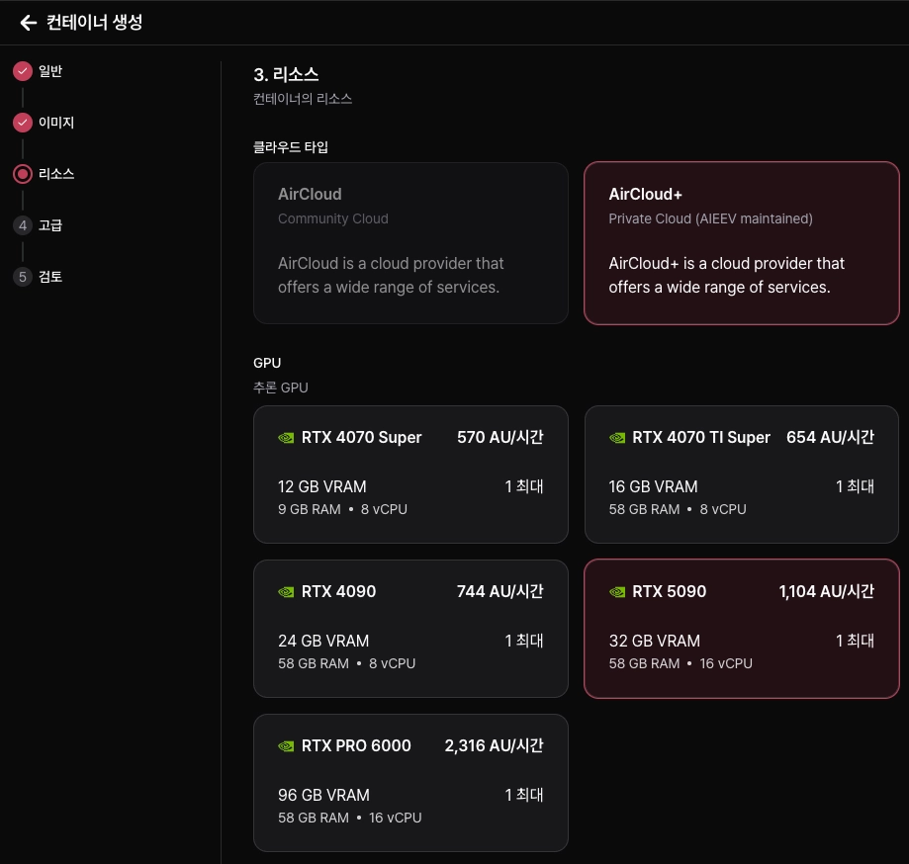This screenshot has width=909, height=864.
Task: Click the 9 GB RAM • 8 vCPU text
Action: click(x=342, y=509)
